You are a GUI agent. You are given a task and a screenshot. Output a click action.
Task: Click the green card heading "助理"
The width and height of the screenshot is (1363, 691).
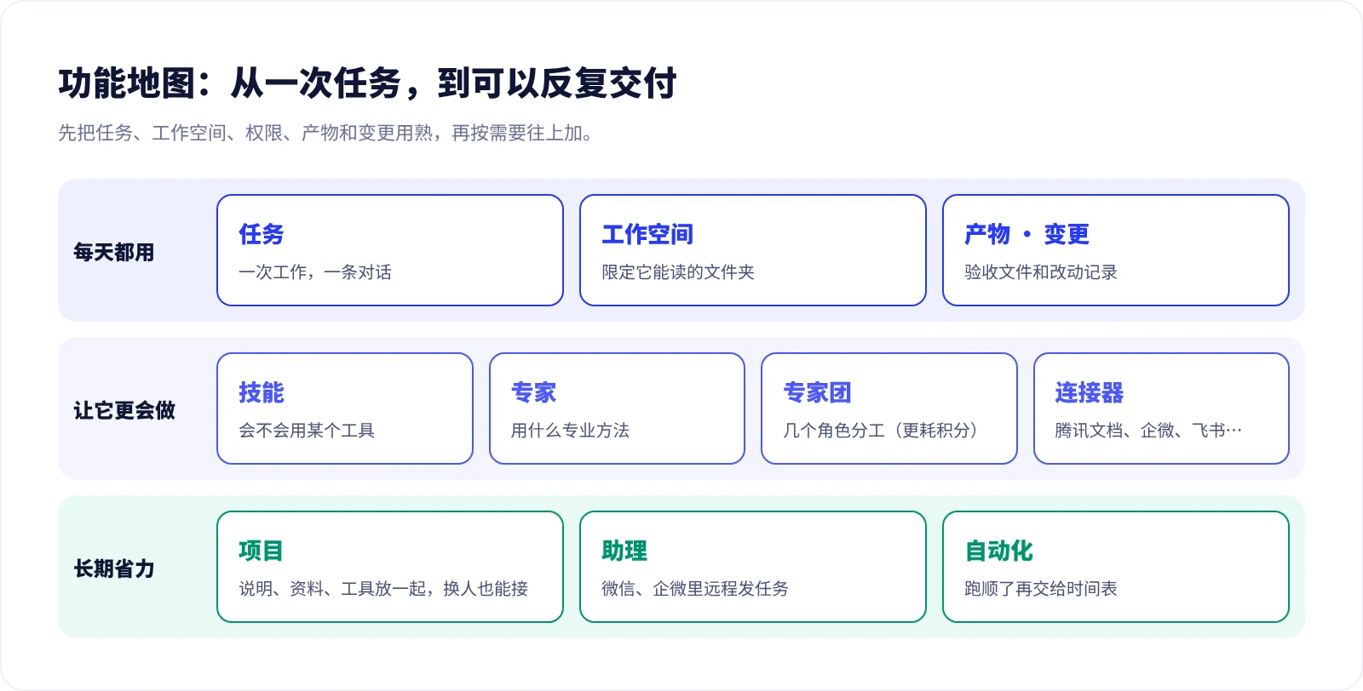[624, 551]
